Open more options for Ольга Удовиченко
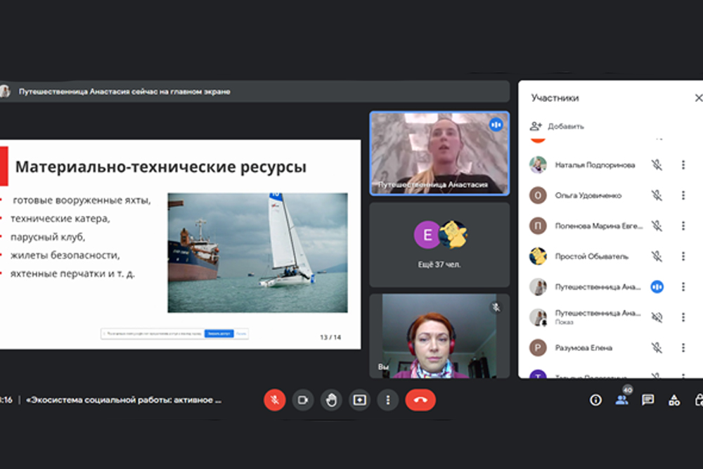This screenshot has width=703, height=469. 683,195
